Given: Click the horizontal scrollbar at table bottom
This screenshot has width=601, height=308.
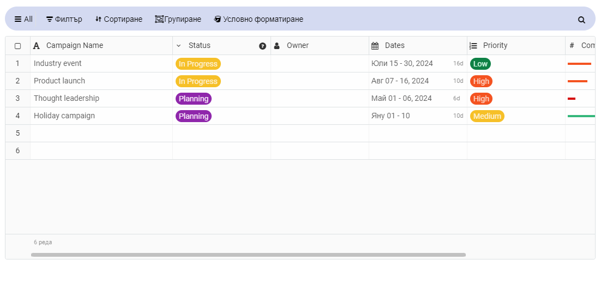Looking at the screenshot, I should (248, 255).
